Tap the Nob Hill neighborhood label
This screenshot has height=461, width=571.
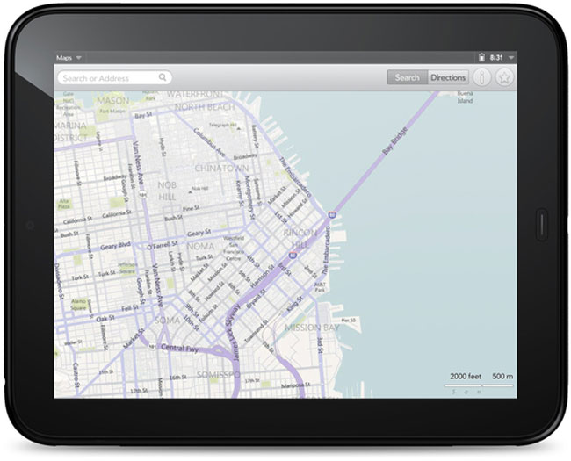coord(166,191)
